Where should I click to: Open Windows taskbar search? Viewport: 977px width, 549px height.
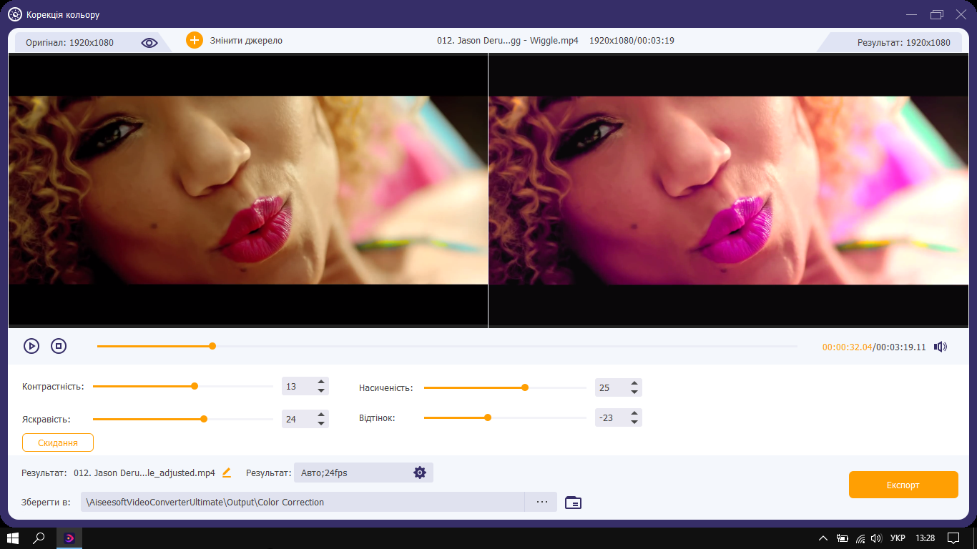pyautogui.click(x=39, y=538)
